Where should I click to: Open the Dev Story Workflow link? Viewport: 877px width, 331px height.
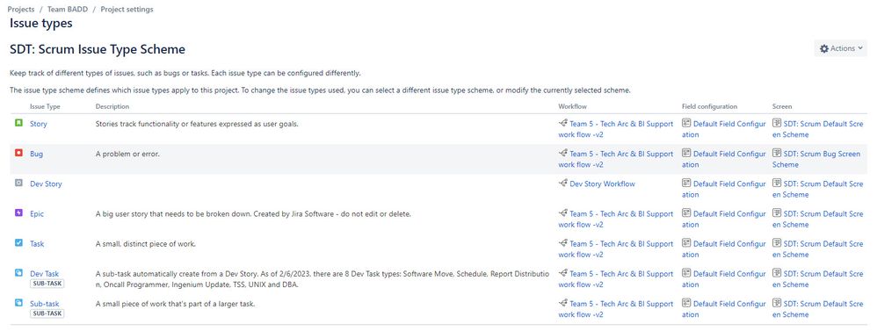coord(602,183)
